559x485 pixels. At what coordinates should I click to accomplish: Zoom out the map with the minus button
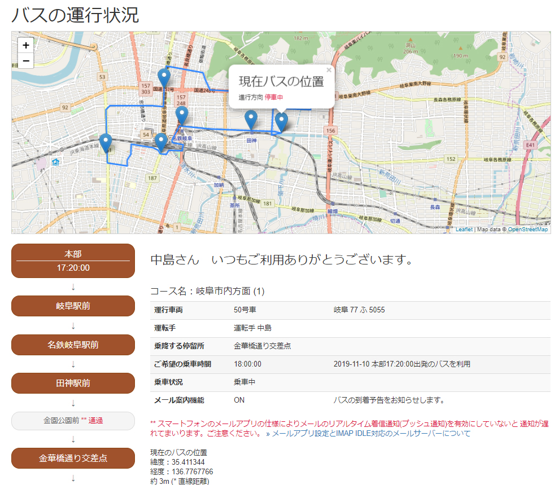26,61
